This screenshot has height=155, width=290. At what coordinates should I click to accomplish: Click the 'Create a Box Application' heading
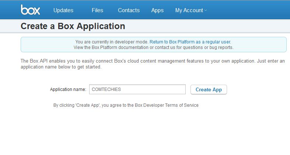[73, 26]
